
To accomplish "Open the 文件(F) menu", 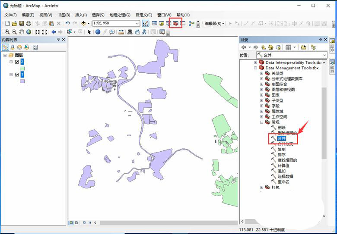I will tap(10, 15).
